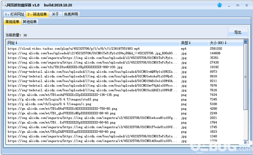Click the vertical scrollbar thumb

tap(245, 77)
